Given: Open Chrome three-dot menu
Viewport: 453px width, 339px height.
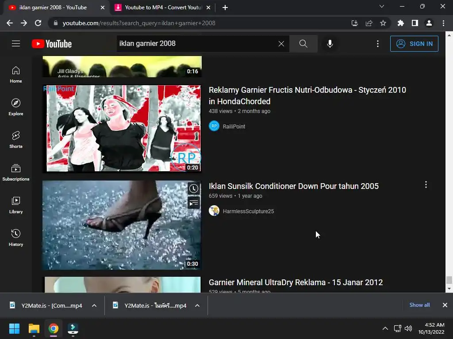Looking at the screenshot, I should tap(443, 23).
